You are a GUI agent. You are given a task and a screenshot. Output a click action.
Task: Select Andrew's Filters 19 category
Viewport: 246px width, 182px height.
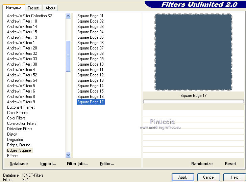tap(22, 37)
